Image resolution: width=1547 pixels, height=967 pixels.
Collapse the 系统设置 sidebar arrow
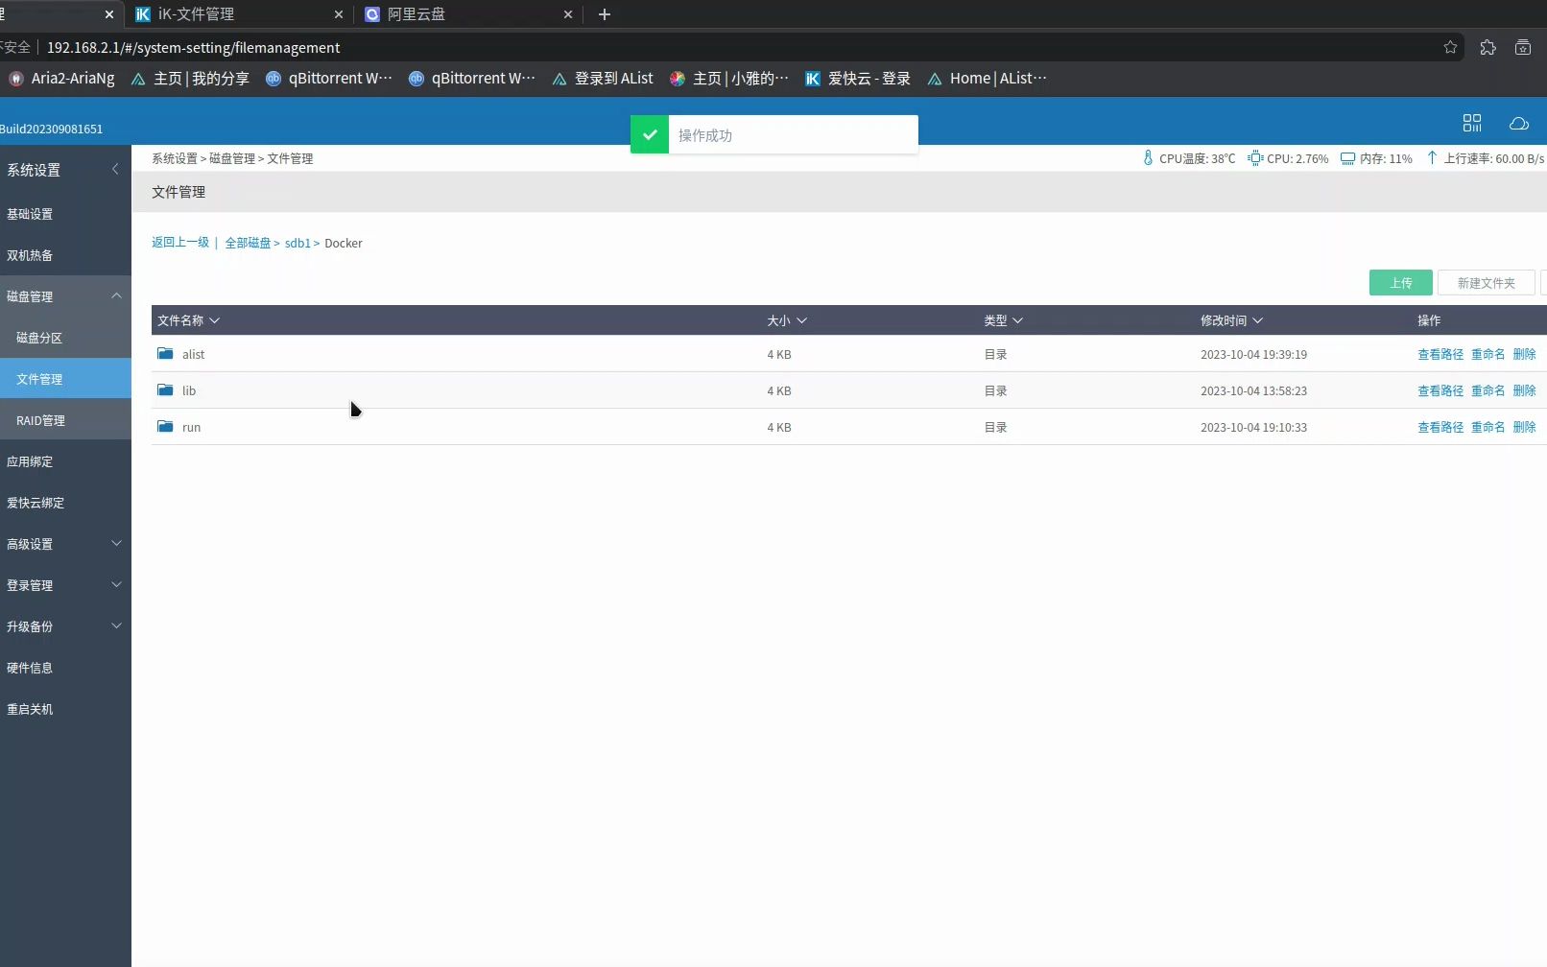coord(115,169)
